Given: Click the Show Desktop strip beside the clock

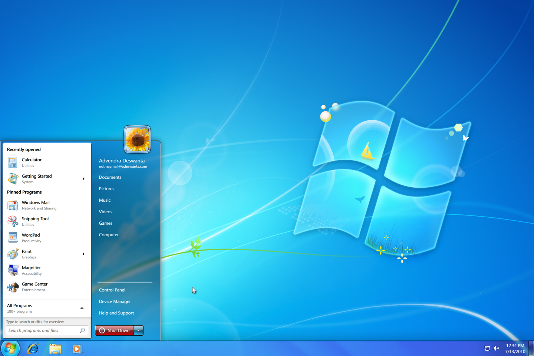Looking at the screenshot, I should click(x=531, y=349).
